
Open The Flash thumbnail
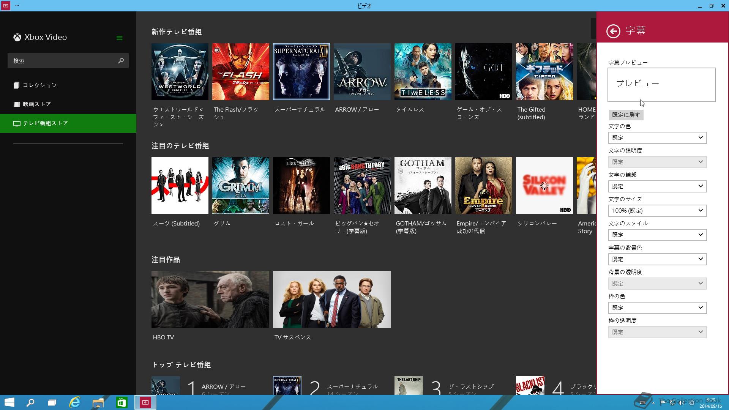[241, 72]
